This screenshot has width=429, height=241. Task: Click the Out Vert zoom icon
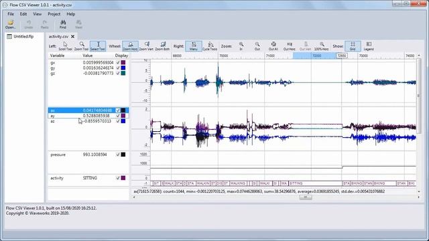click(x=306, y=46)
